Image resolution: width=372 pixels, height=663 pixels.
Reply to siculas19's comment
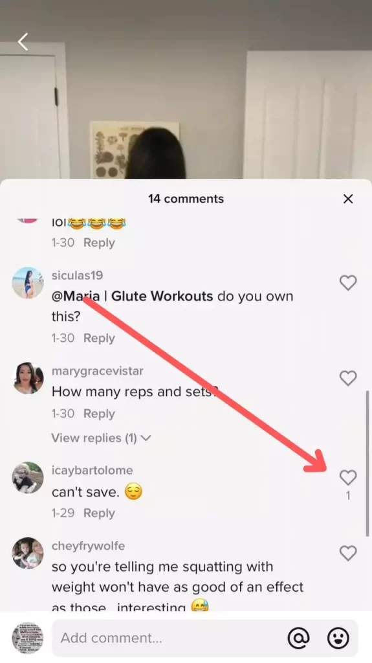pos(99,338)
